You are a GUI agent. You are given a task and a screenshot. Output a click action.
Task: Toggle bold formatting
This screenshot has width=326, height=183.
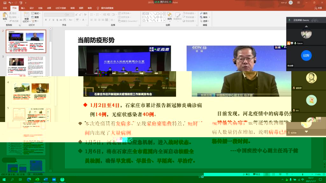pos(46,20)
